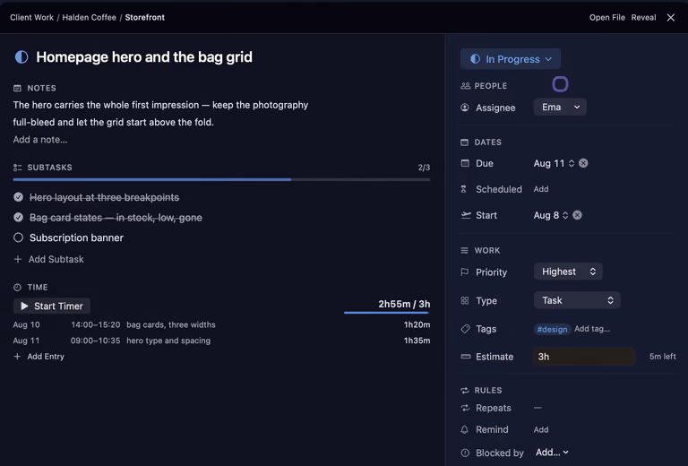Click the Estimate field showing 3h
688x466 pixels.
pos(584,357)
